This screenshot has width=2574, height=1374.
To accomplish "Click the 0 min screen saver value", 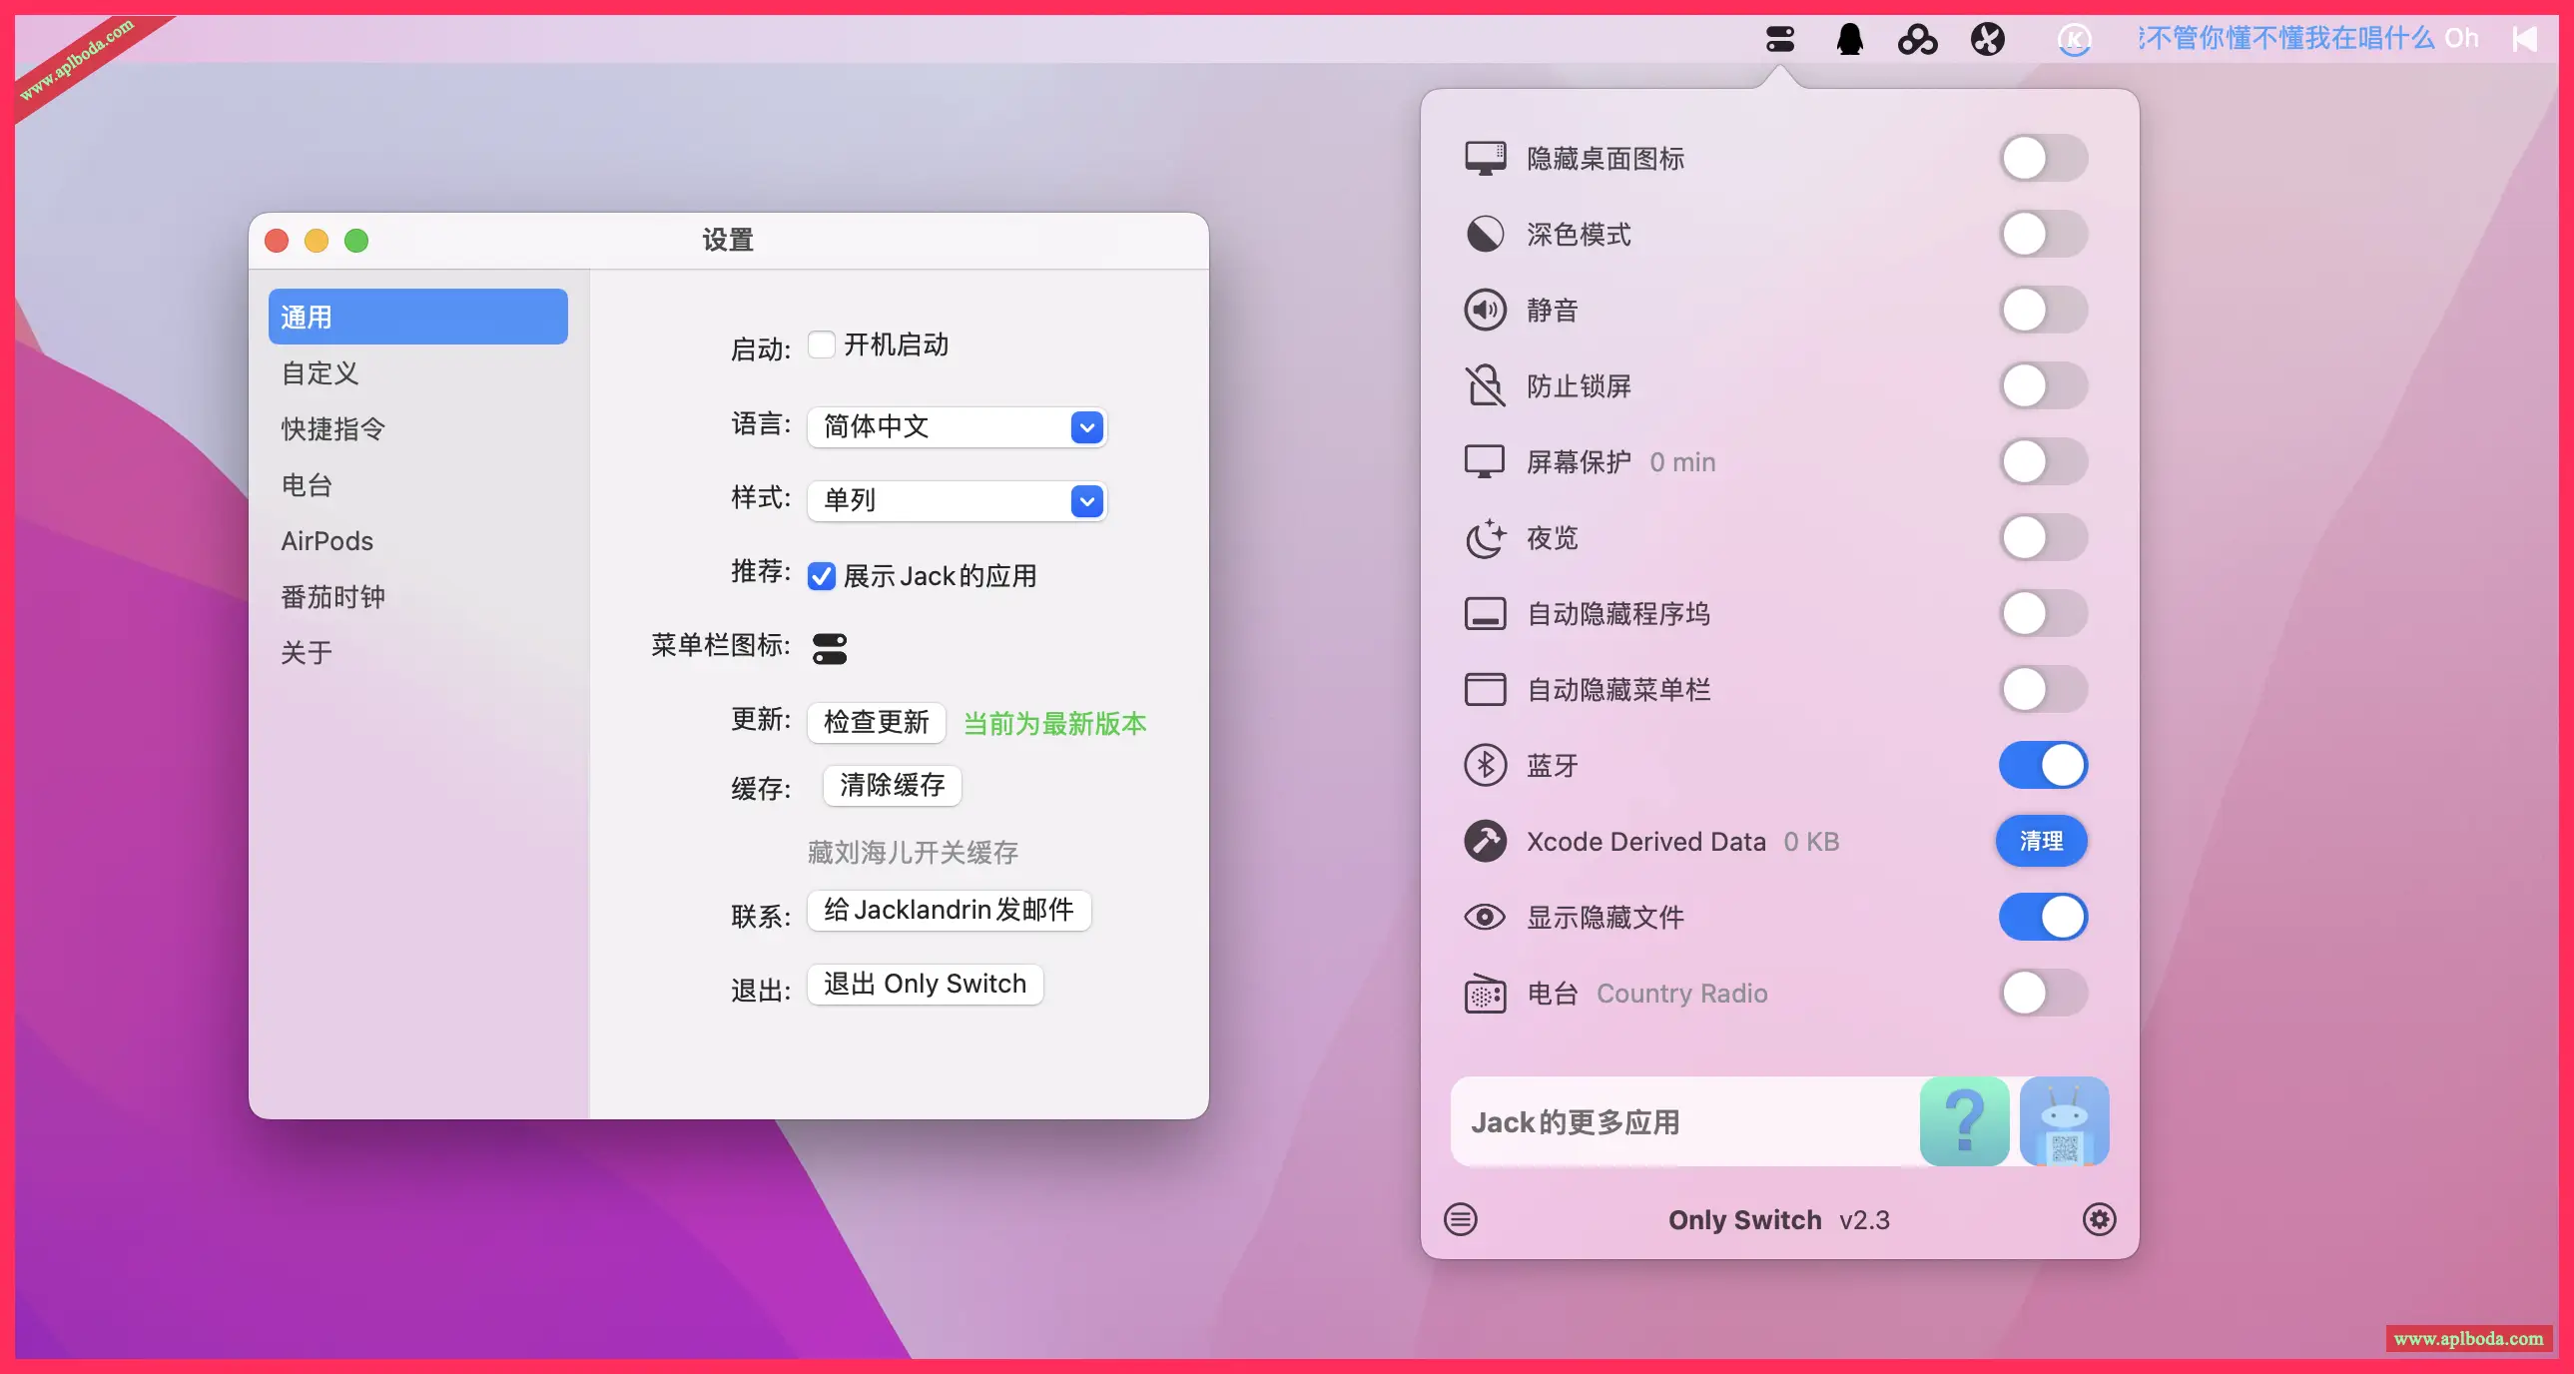I will point(1682,462).
